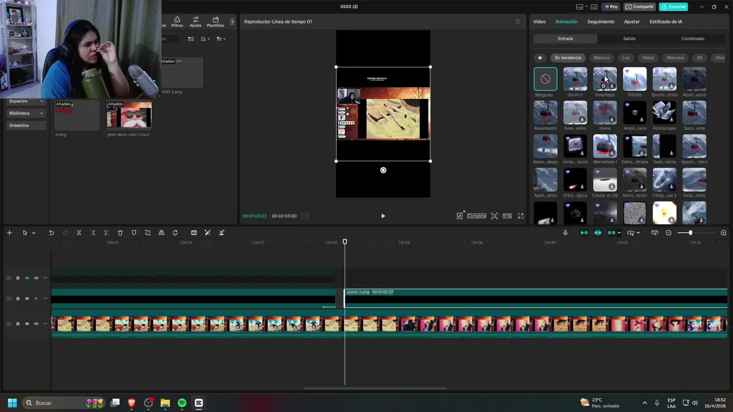
Task: Click the Exportar button
Action: coord(673,7)
